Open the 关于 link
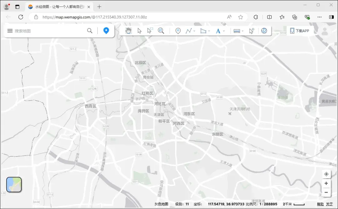 pyautogui.click(x=329, y=204)
